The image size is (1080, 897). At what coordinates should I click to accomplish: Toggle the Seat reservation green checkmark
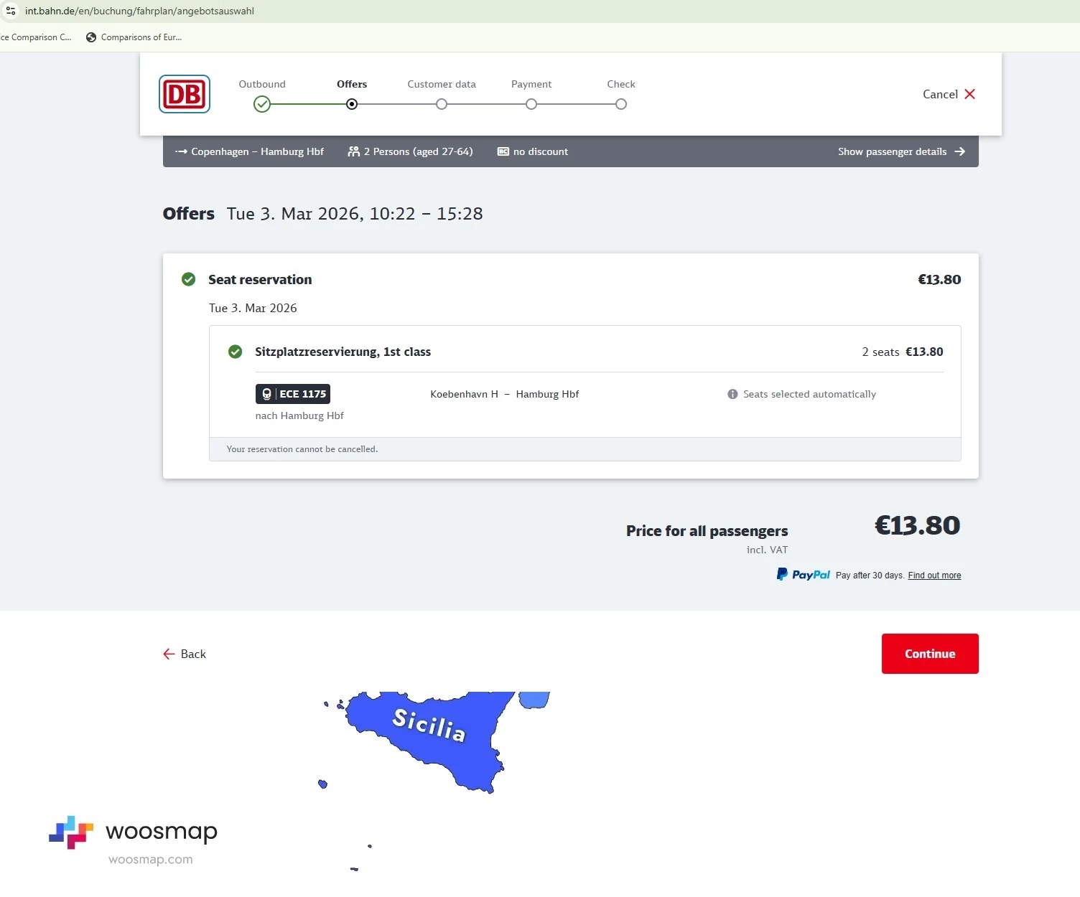(x=189, y=279)
